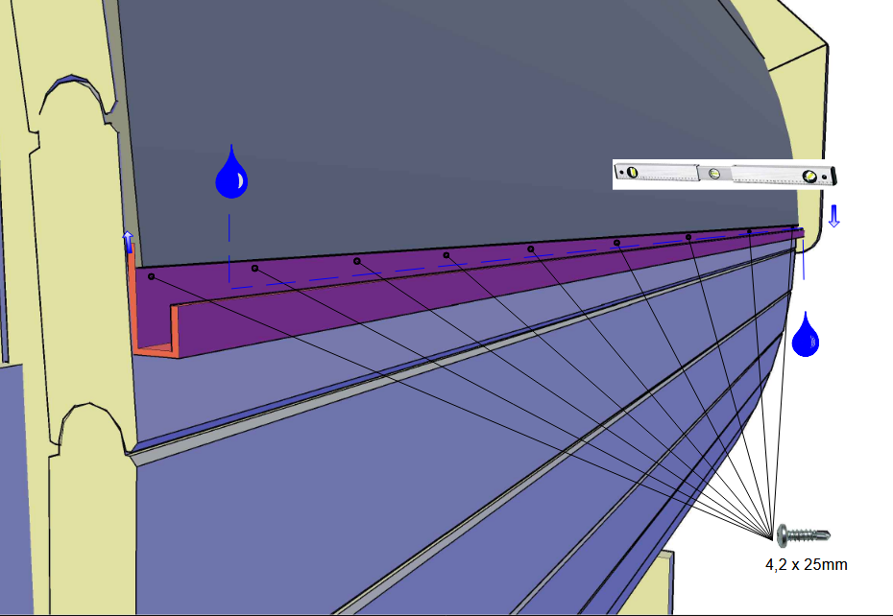This screenshot has height=616, width=893.
Task: Click the spirit level's left end vial
Action: (x=631, y=173)
